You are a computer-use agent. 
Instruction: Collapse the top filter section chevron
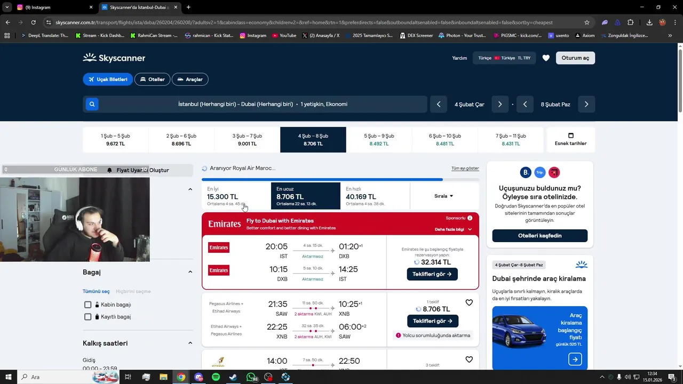point(190,189)
